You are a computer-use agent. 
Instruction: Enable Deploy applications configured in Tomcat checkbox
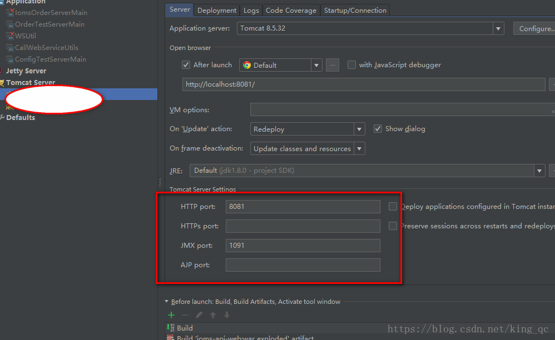(x=393, y=207)
